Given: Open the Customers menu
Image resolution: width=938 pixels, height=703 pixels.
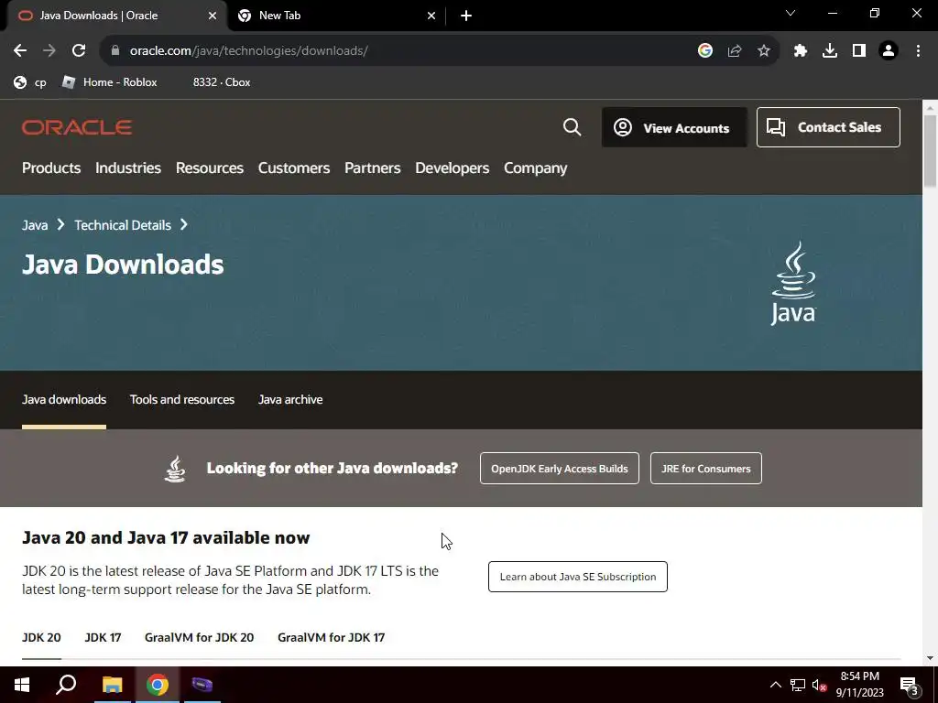Looking at the screenshot, I should coord(294,168).
